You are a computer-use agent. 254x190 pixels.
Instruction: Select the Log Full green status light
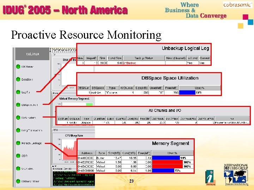(18, 92)
